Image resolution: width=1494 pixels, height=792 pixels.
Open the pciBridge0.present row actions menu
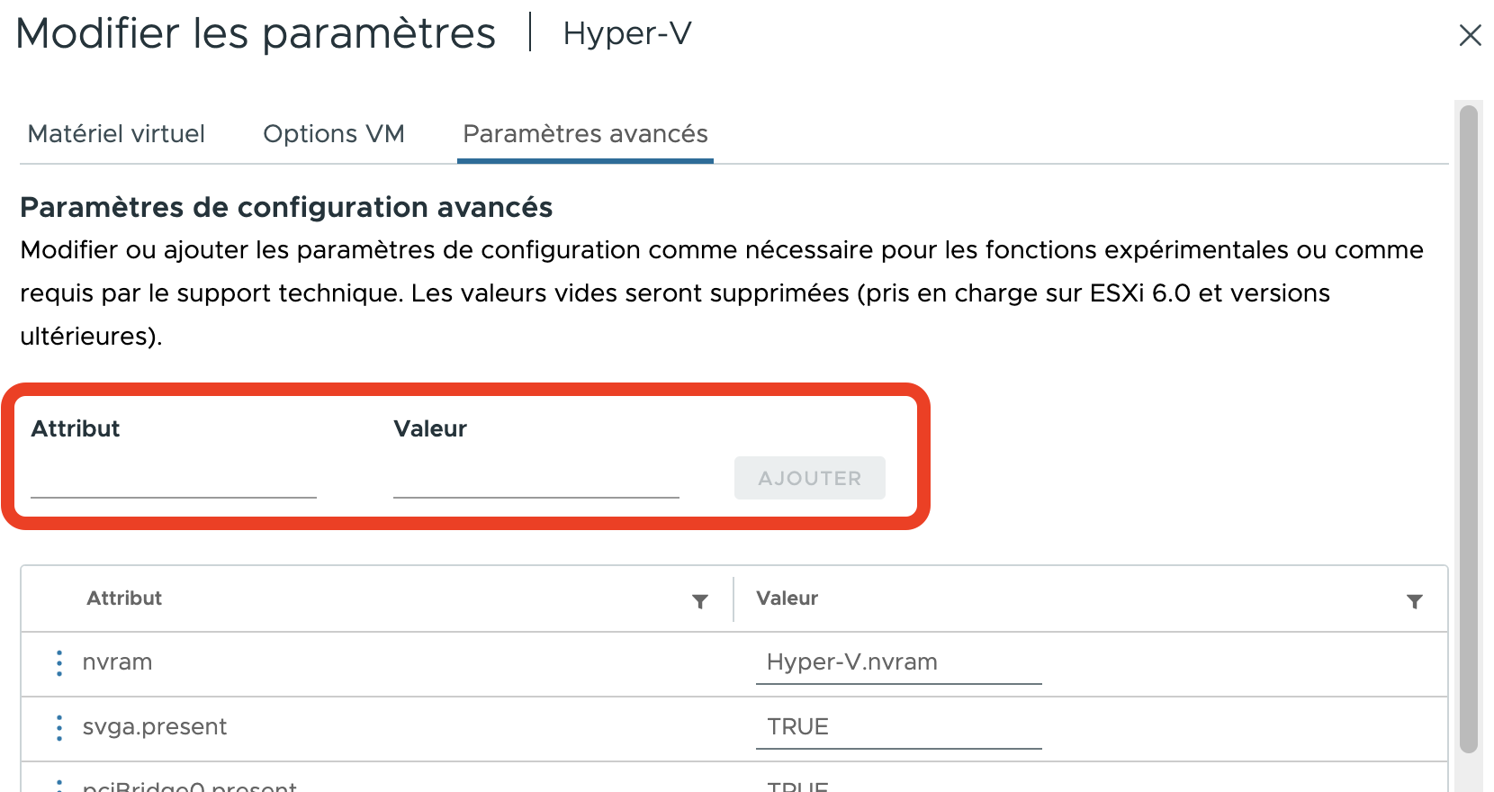[59, 785]
